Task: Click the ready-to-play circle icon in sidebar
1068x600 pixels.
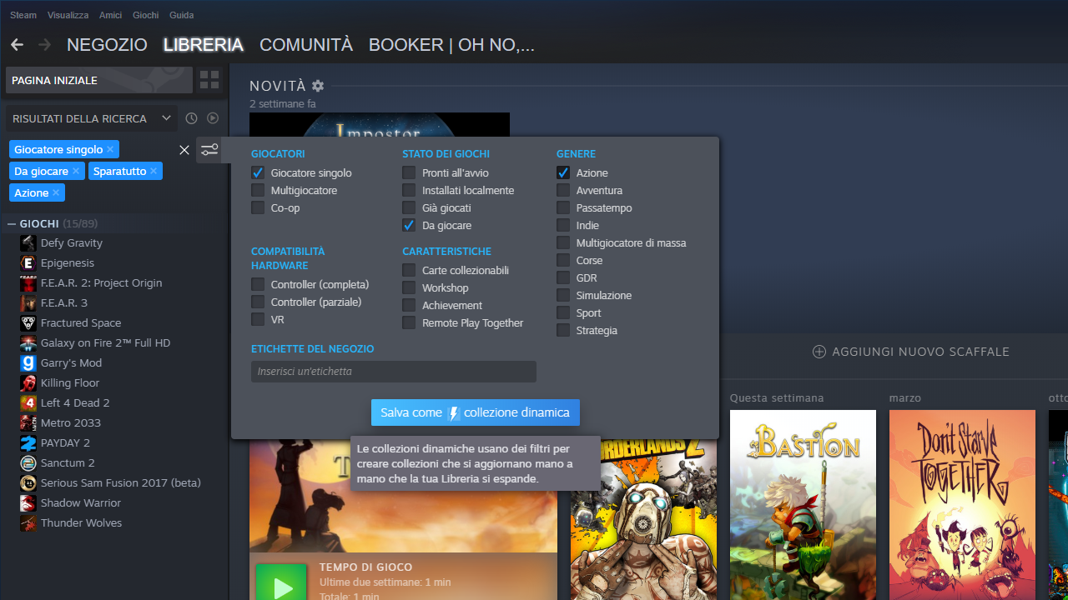Action: [213, 118]
